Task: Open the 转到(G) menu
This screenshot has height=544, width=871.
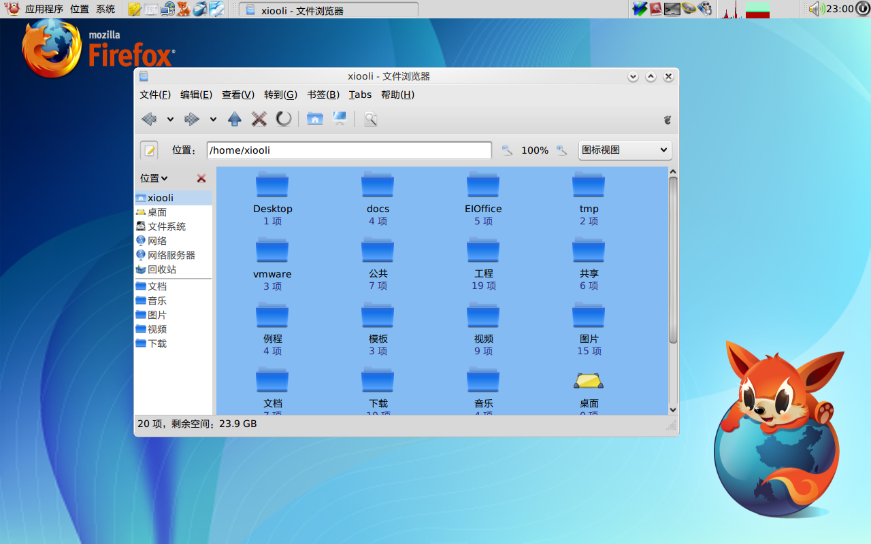Action: click(x=280, y=95)
